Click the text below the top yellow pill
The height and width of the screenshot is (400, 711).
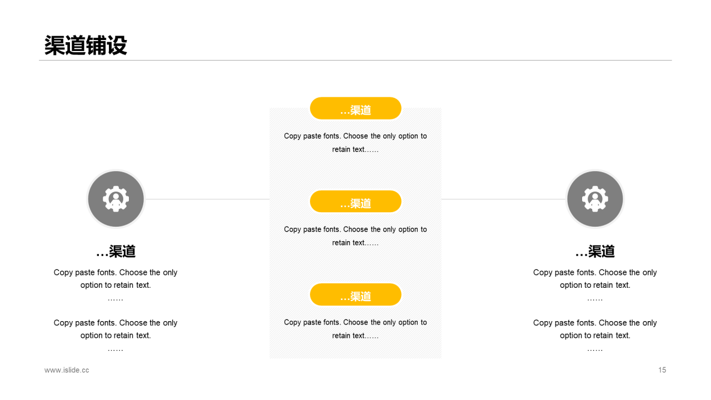pos(355,143)
